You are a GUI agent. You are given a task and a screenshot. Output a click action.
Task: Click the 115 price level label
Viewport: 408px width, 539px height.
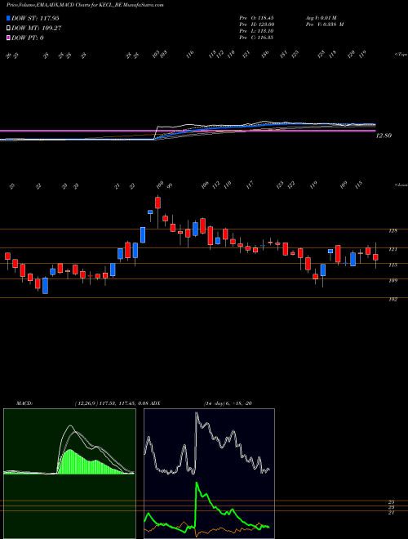393,265
